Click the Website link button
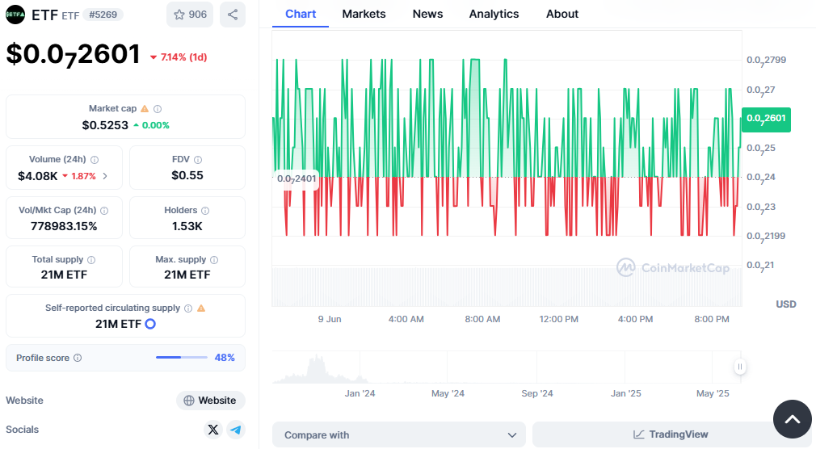 [210, 401]
